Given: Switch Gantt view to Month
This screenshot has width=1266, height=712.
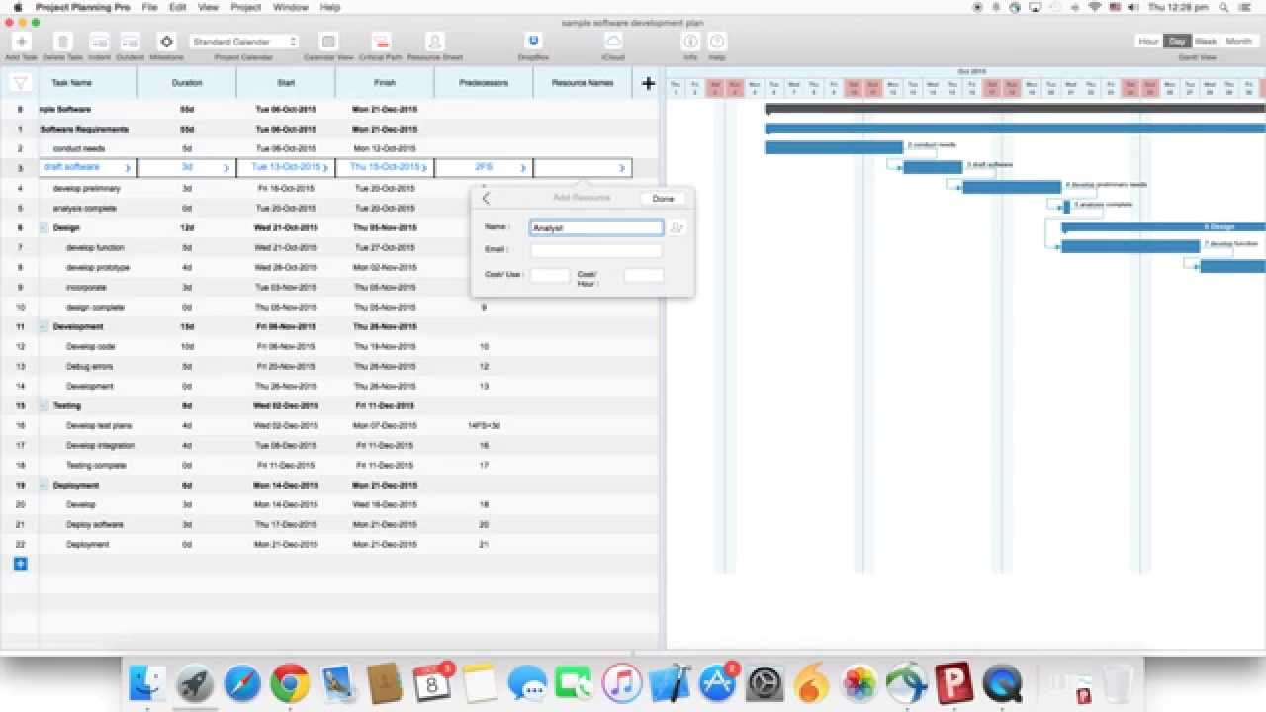Looking at the screenshot, I should tap(1238, 42).
